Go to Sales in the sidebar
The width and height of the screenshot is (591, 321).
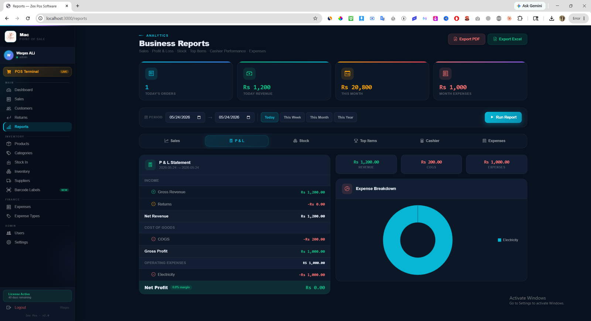(37, 99)
